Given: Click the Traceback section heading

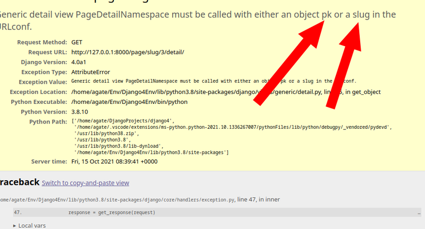Looking at the screenshot, I should point(20,182).
